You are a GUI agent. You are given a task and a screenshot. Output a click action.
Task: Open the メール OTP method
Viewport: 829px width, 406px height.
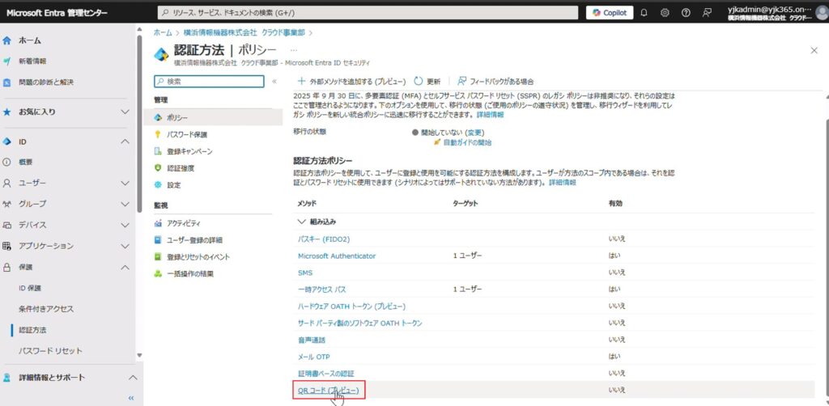(314, 357)
